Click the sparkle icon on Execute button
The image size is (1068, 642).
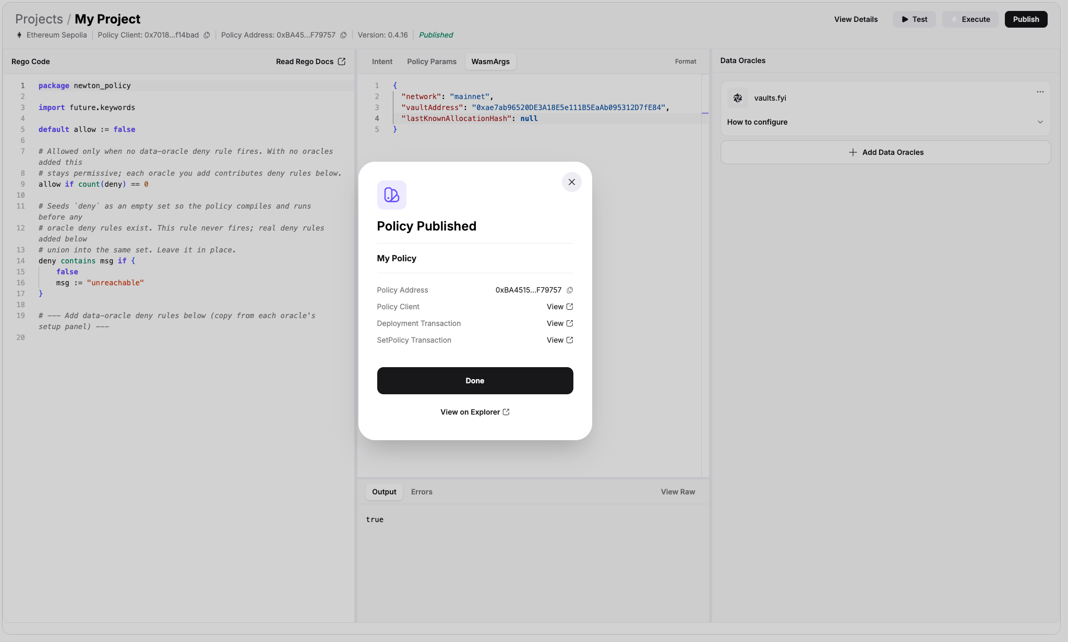click(954, 19)
